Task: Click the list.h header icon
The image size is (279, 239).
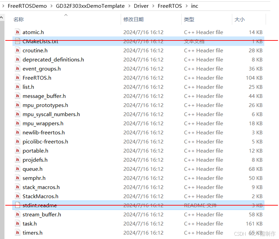Action: [x=17, y=87]
